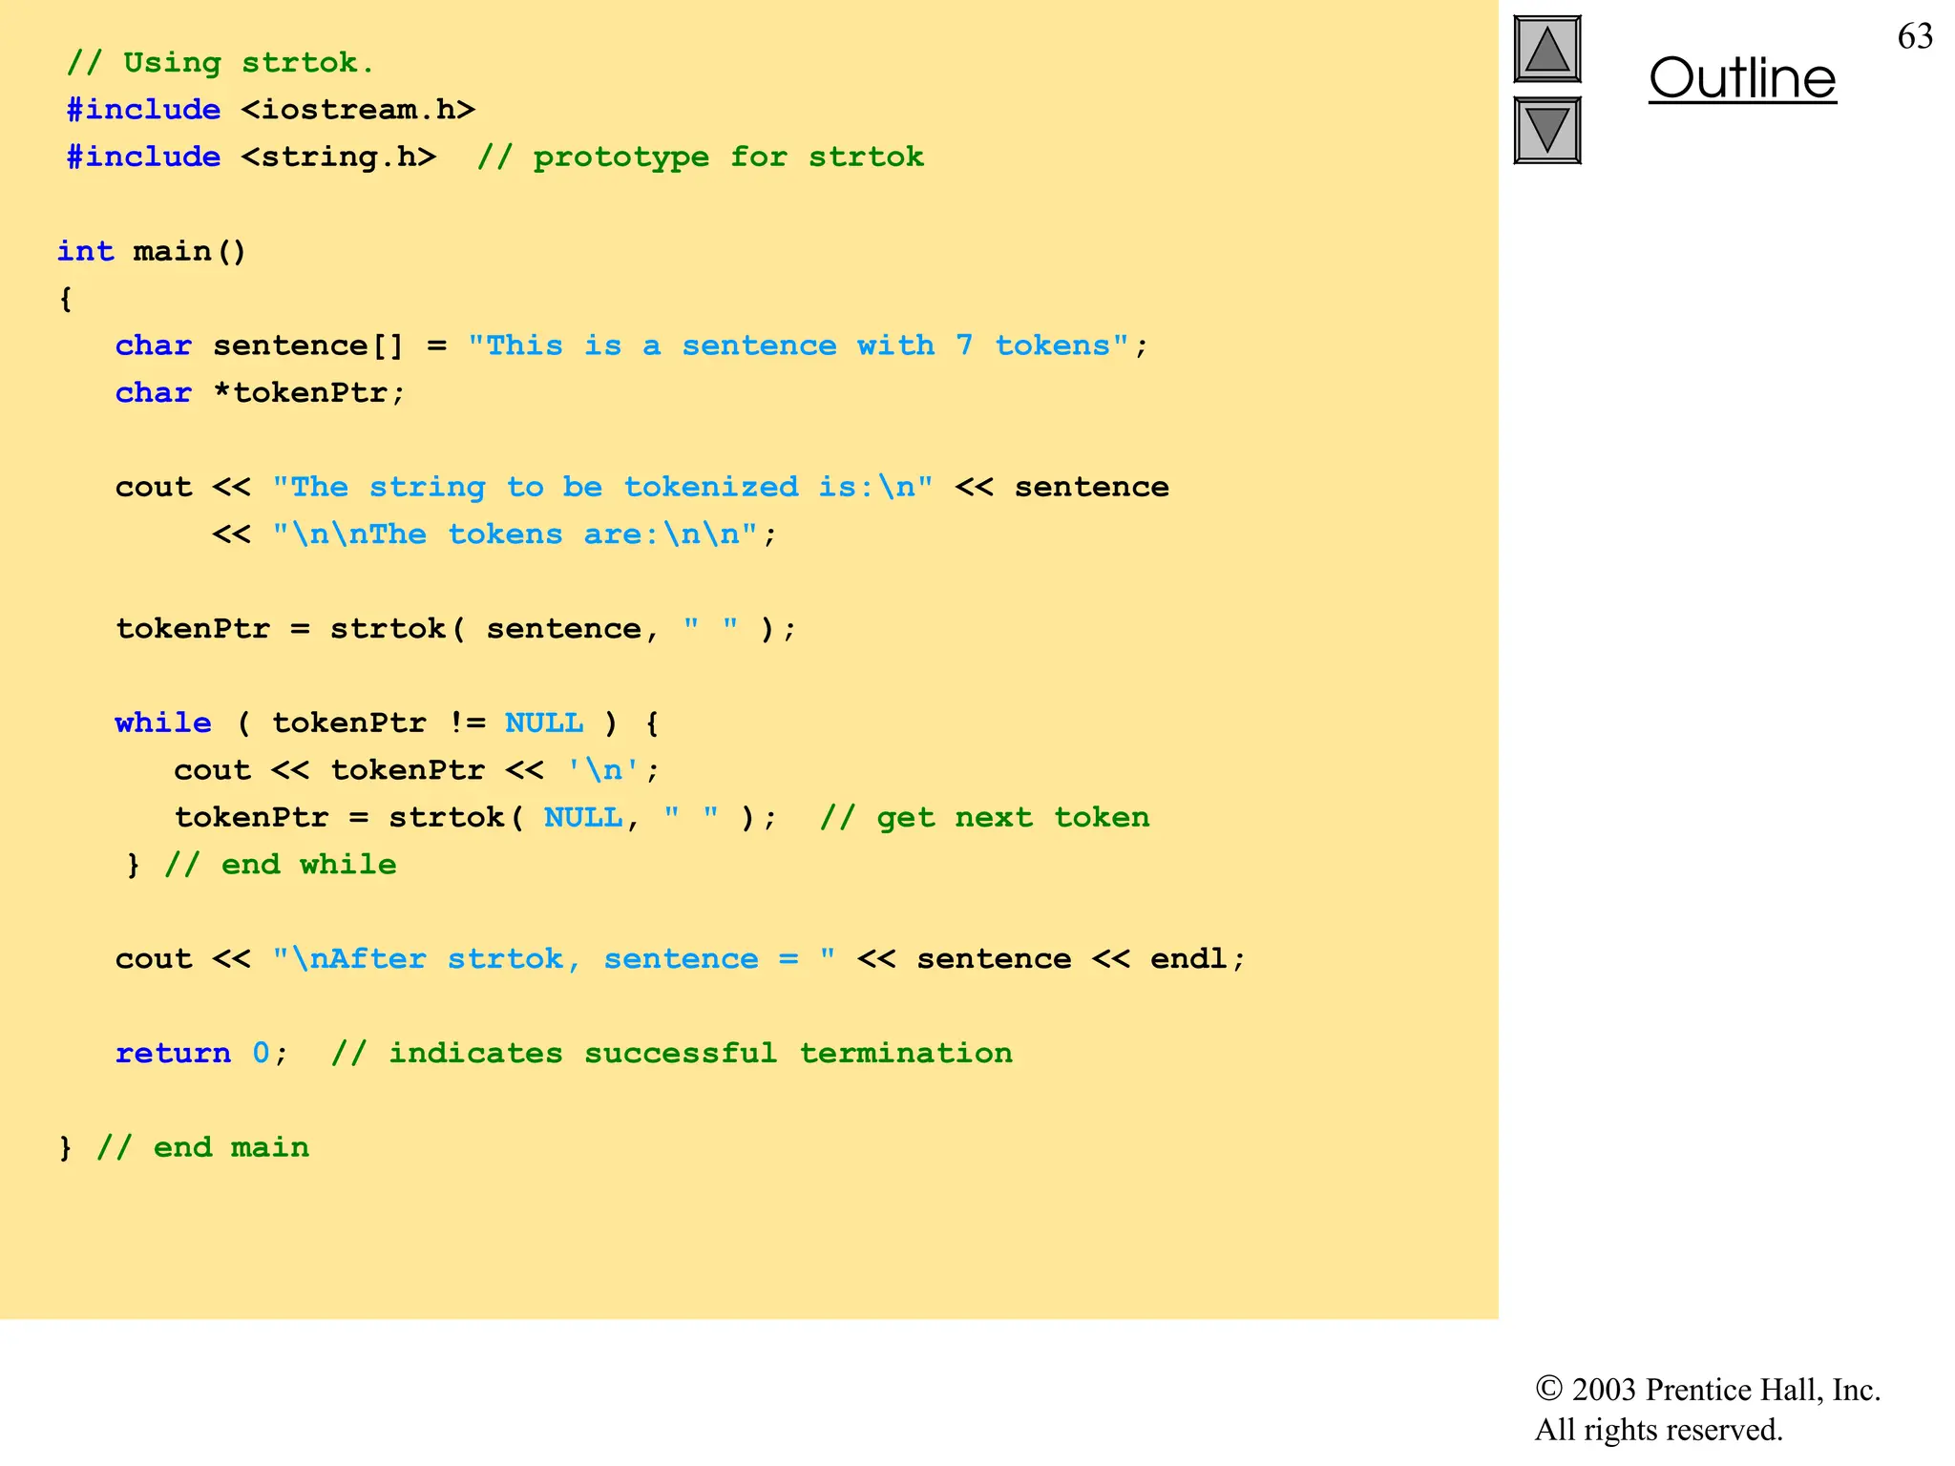Viewport: 1955px width, 1466px height.
Task: Click the 'return' keyword
Action: (173, 1054)
